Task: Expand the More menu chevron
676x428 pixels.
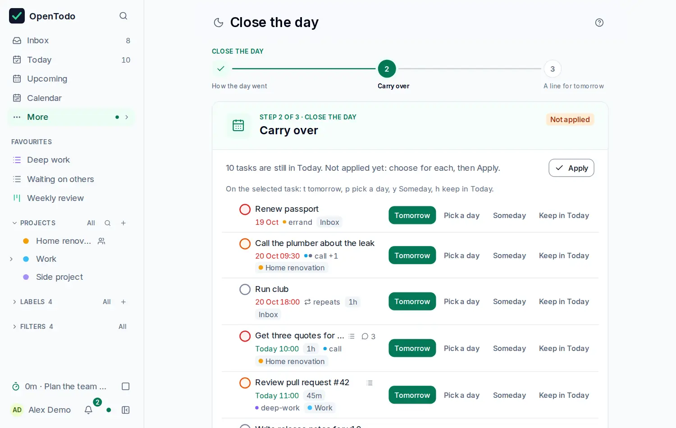Action: click(x=127, y=117)
